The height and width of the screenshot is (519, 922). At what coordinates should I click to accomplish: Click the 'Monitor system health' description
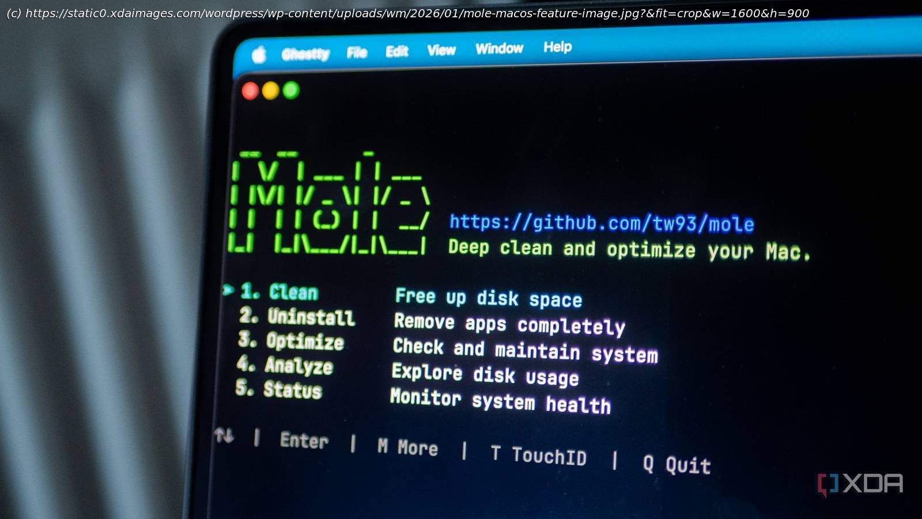tap(500, 401)
